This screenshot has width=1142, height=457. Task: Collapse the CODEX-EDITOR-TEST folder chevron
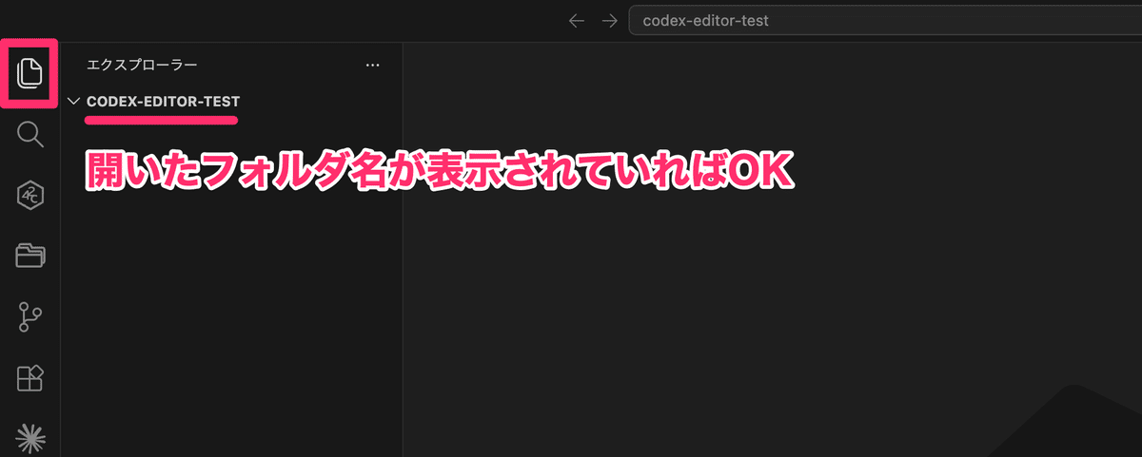74,101
